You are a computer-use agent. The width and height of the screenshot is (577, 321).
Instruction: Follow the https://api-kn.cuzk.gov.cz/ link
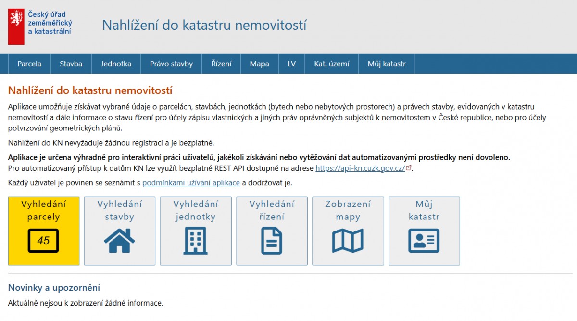[x=360, y=168]
